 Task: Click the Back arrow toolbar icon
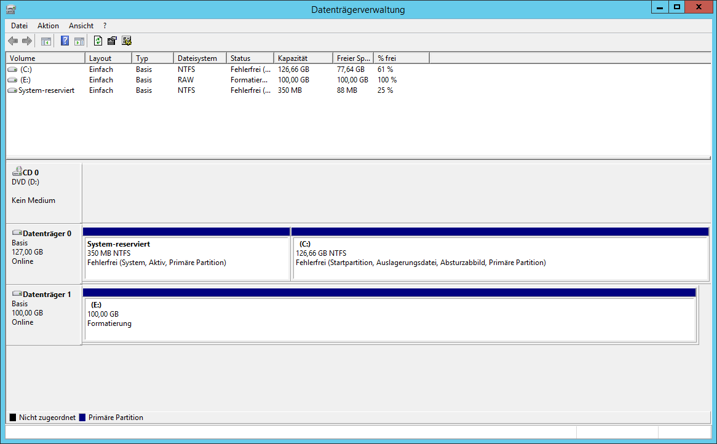coord(13,41)
